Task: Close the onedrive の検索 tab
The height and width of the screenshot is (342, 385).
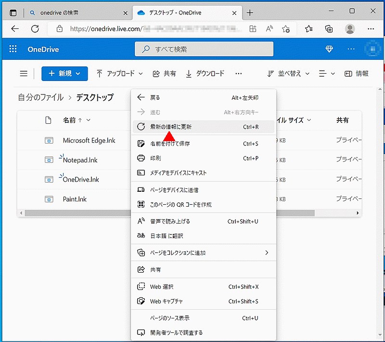Action: click(125, 13)
